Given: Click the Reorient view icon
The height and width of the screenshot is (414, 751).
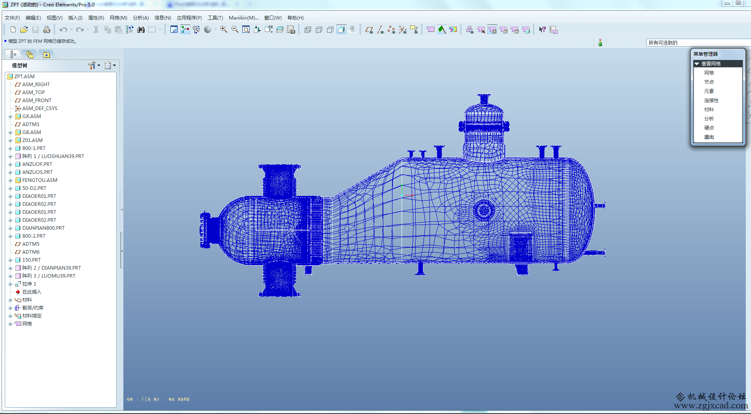Looking at the screenshot, I should tap(257, 30).
